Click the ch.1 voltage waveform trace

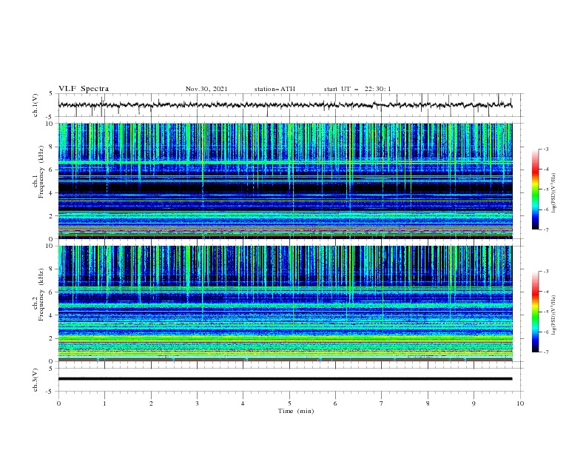tap(285, 105)
